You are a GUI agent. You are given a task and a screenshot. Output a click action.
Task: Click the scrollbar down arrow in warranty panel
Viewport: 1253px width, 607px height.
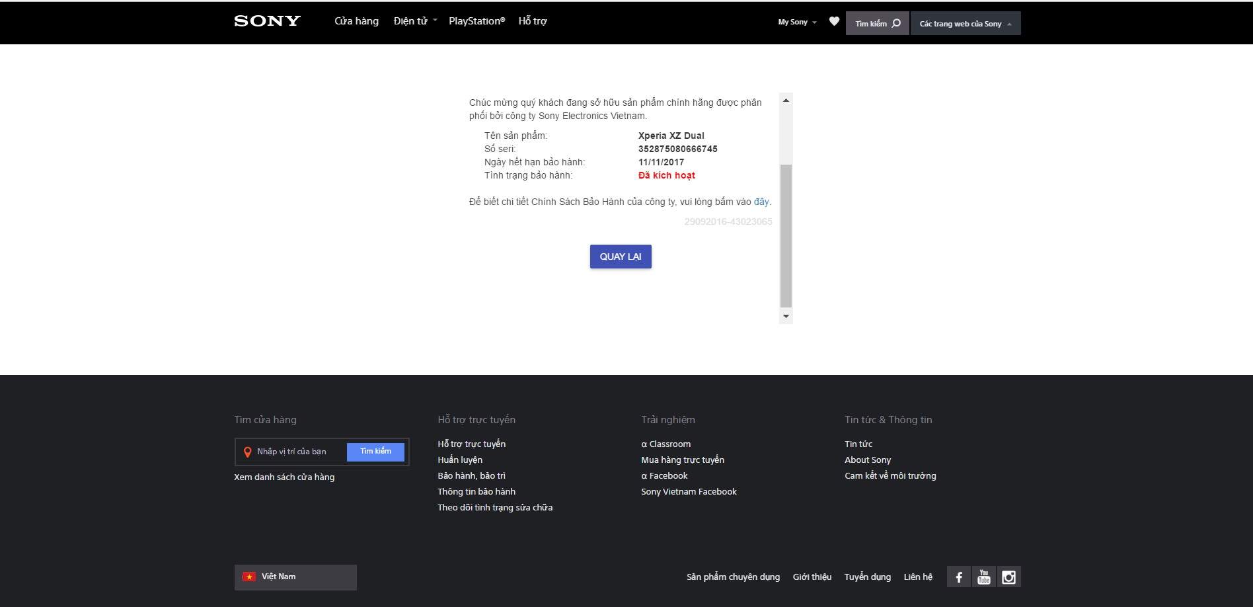[786, 316]
